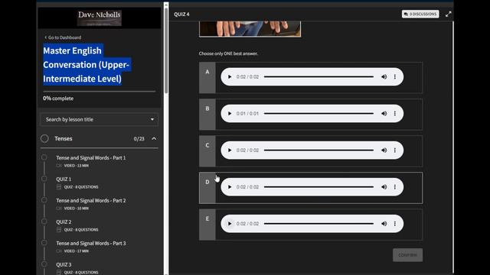
Task: Select answer option B
Action: coord(207,115)
